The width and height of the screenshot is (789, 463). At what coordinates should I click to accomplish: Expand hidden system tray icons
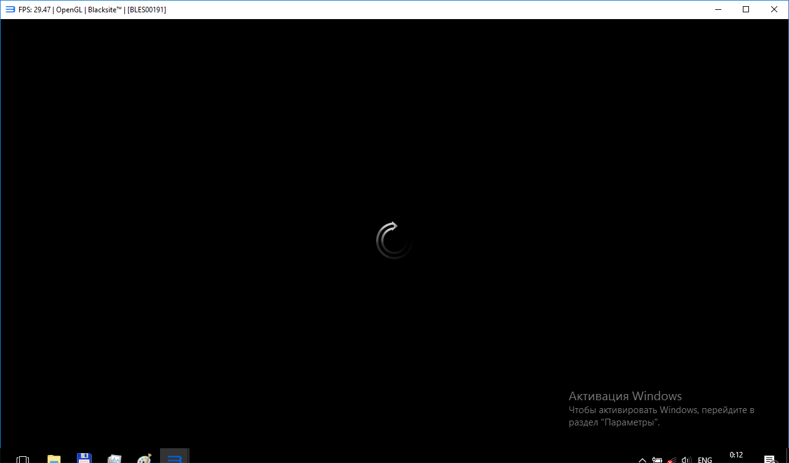point(642,460)
